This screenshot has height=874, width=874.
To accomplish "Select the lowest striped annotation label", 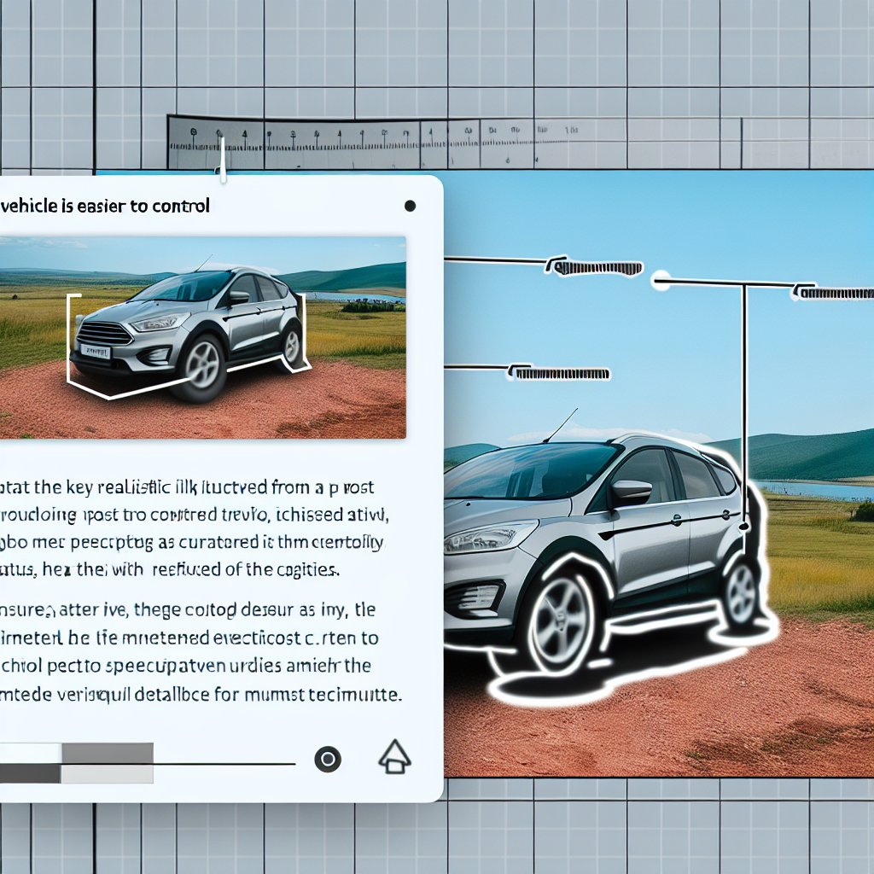I will point(559,373).
